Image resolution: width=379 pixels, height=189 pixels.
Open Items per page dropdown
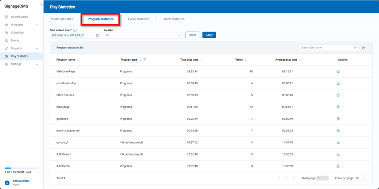[360, 178]
